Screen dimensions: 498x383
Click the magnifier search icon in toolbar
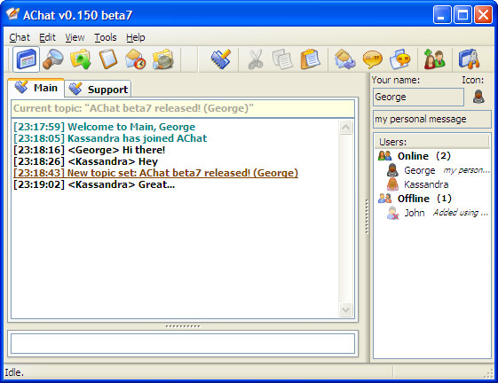pos(53,59)
